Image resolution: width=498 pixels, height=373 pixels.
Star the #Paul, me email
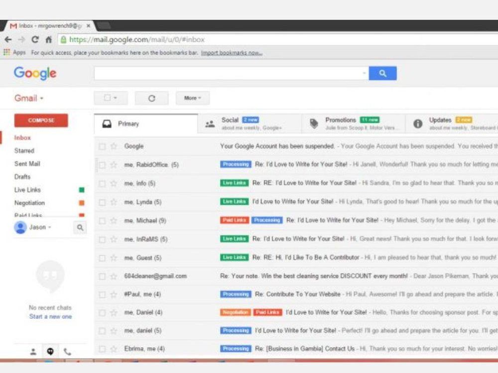coord(114,294)
